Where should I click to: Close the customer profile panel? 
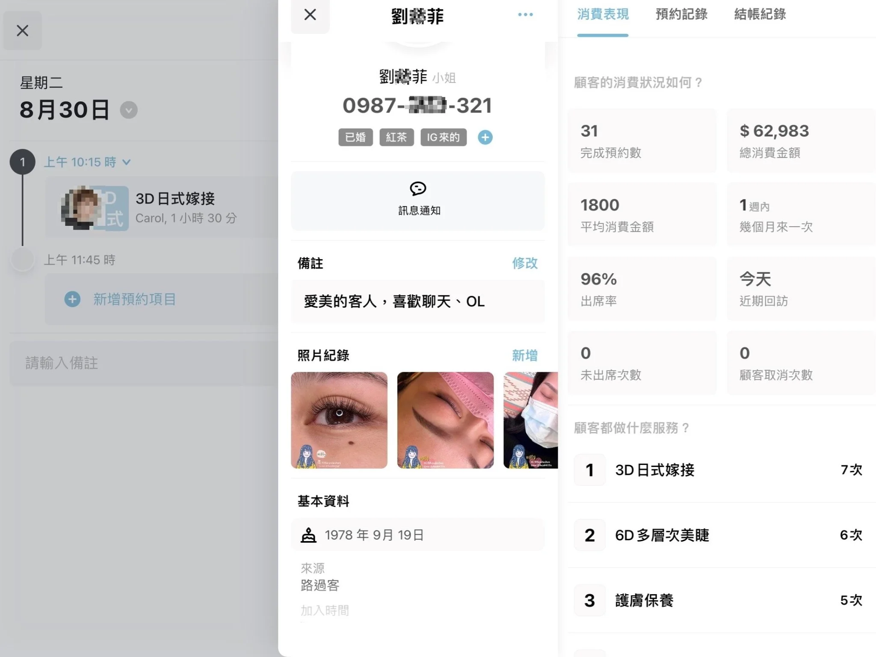coord(310,15)
